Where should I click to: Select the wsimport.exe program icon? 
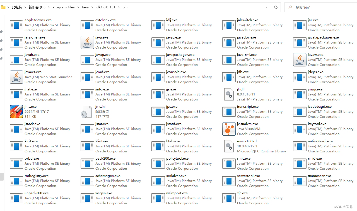click(x=158, y=198)
